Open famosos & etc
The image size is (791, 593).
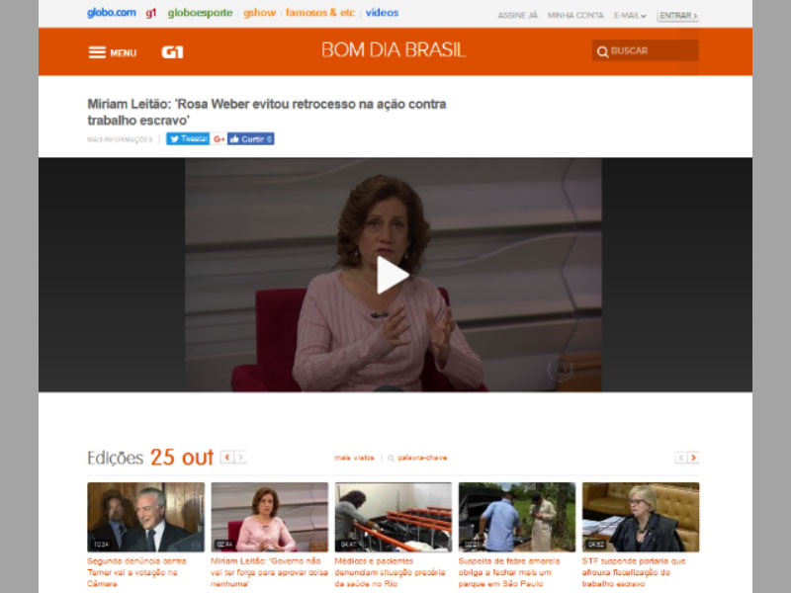pos(319,13)
